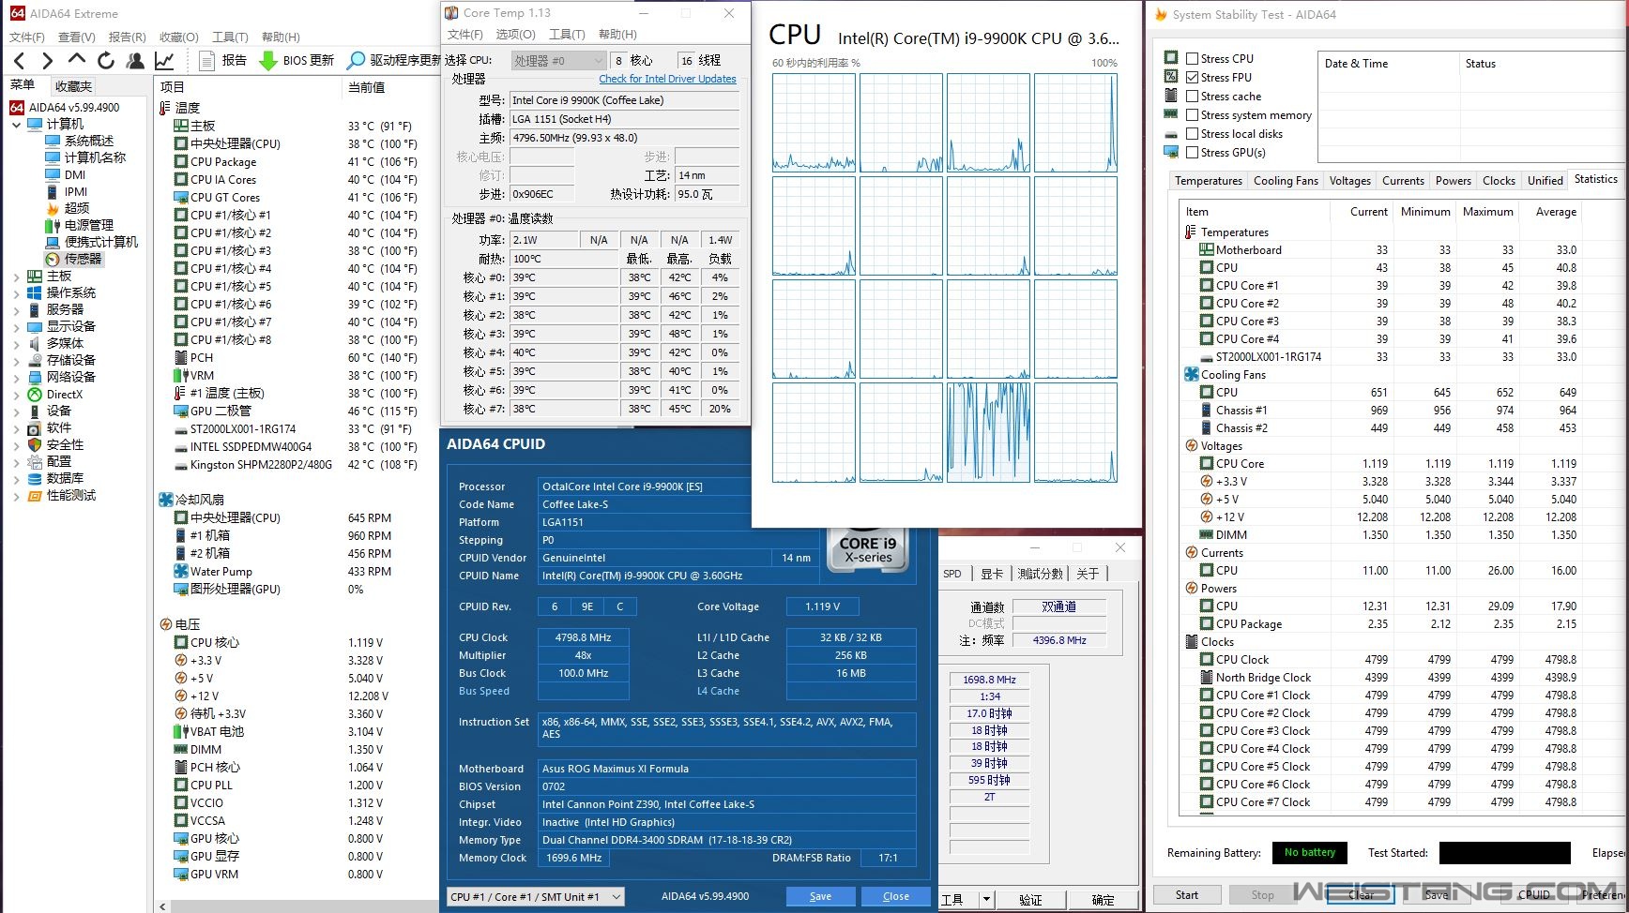Image resolution: width=1629 pixels, height=913 pixels.
Task: Click the BIOS 更新 green arrow button
Action: click(297, 60)
